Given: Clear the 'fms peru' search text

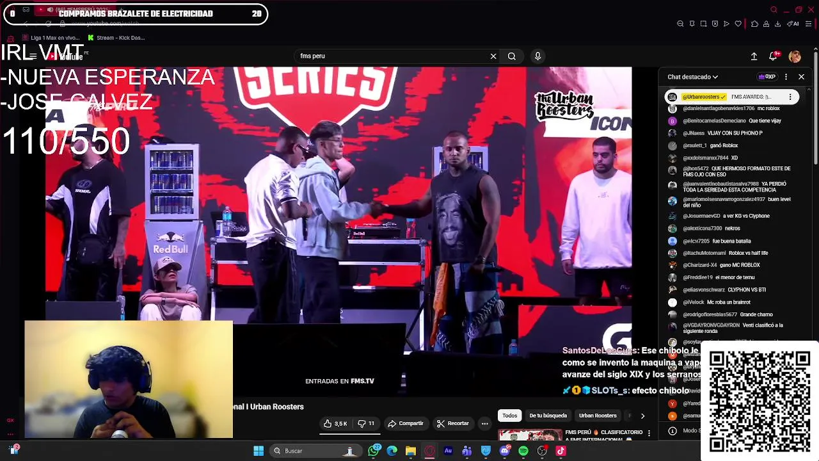Looking at the screenshot, I should 493,56.
